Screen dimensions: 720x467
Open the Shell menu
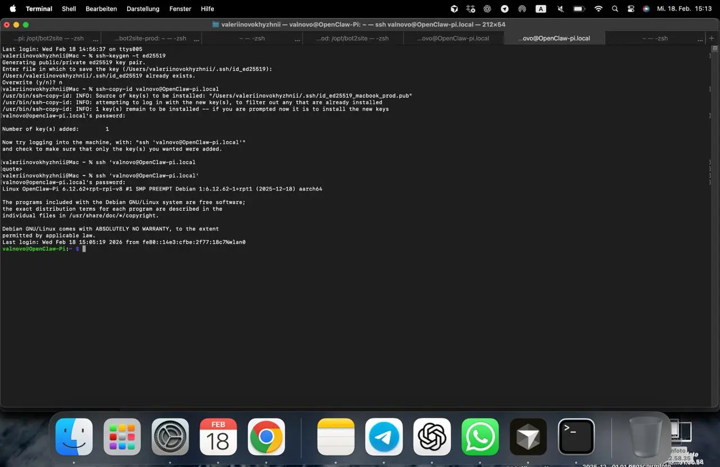(x=69, y=9)
